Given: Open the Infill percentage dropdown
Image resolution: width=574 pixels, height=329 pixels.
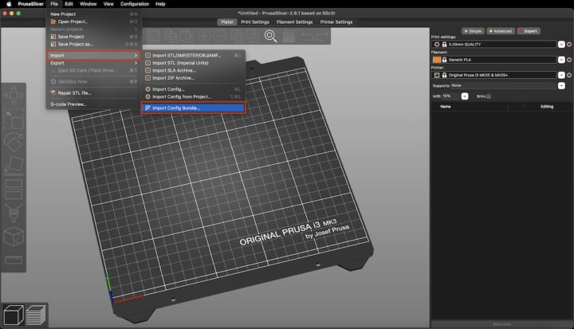Looking at the screenshot, I should 464,96.
